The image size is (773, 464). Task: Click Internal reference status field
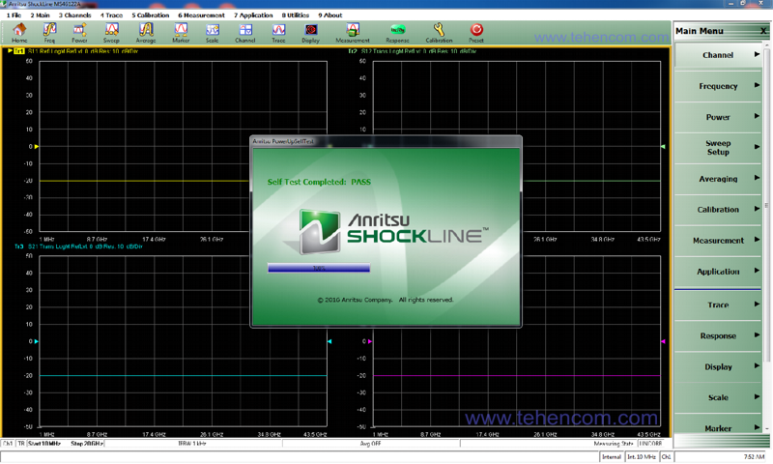612,457
